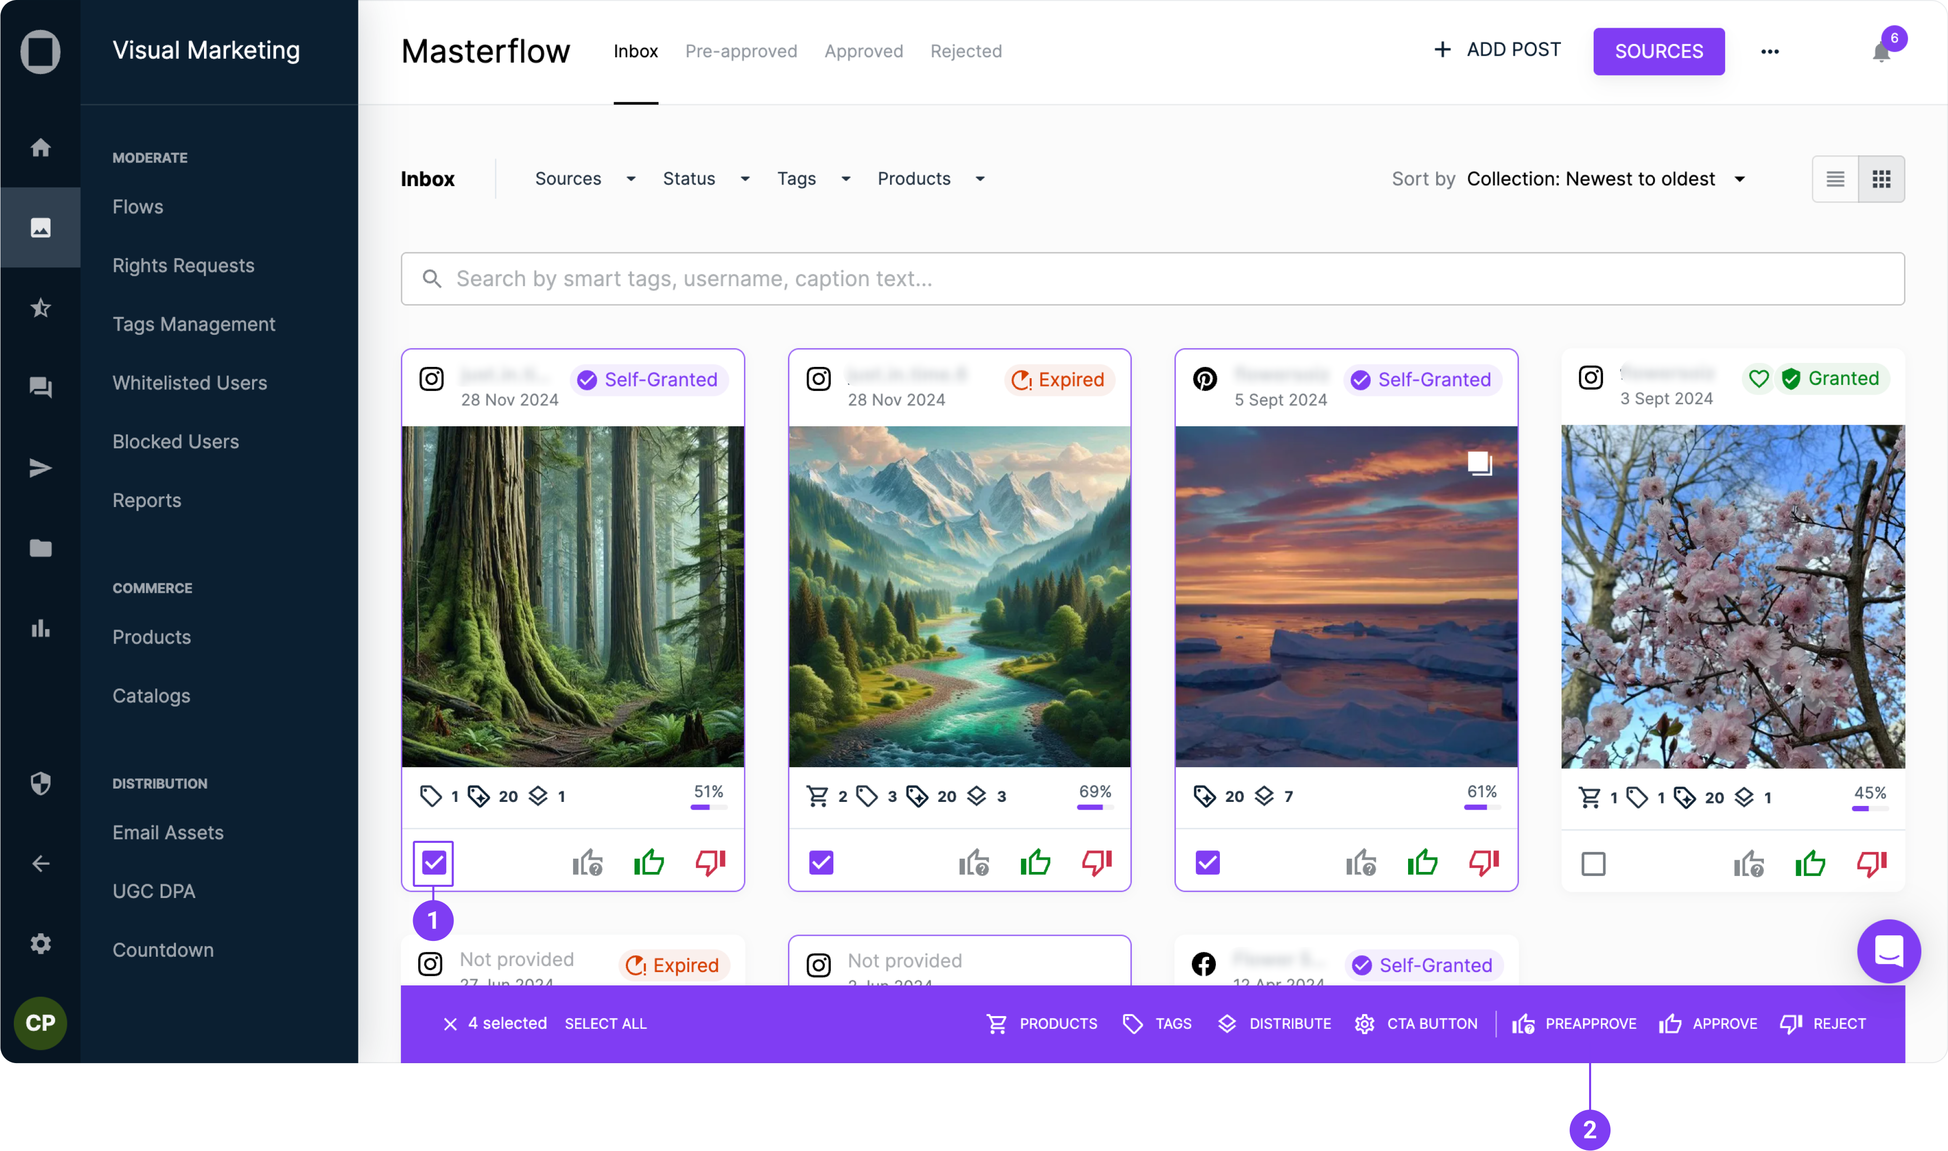
Task: Switch to grid view layout
Action: (1881, 179)
